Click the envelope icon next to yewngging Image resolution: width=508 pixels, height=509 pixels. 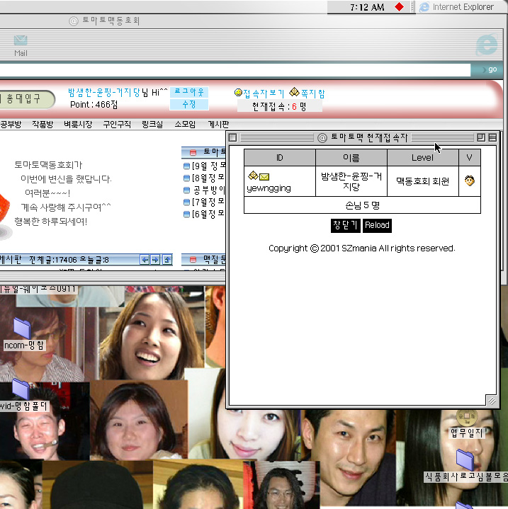[x=264, y=176]
